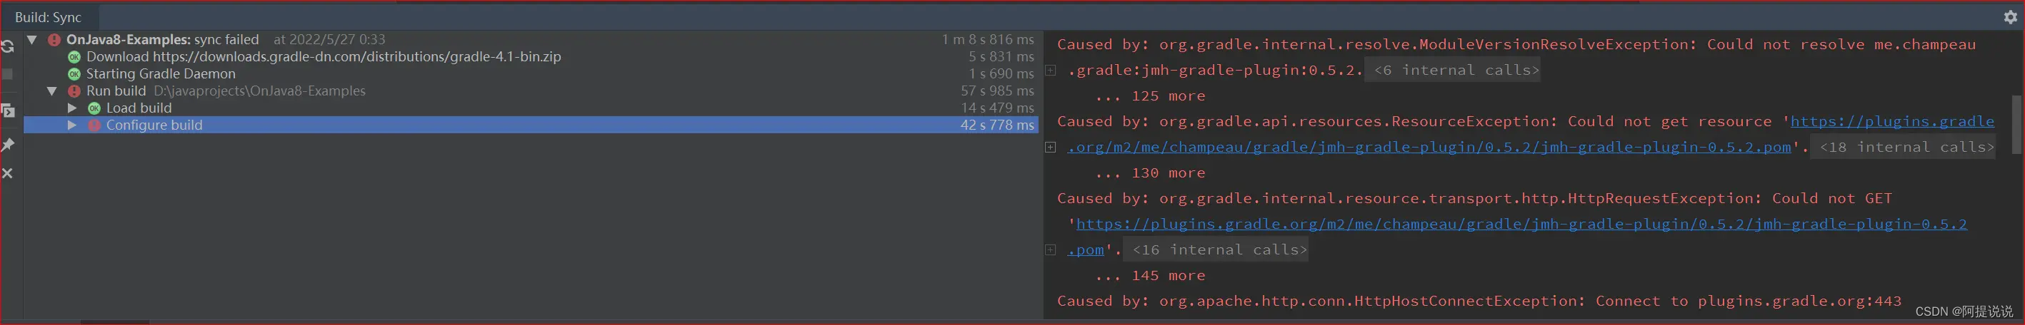
Task: Pin the Build tab with pin icon
Action: 8,145
